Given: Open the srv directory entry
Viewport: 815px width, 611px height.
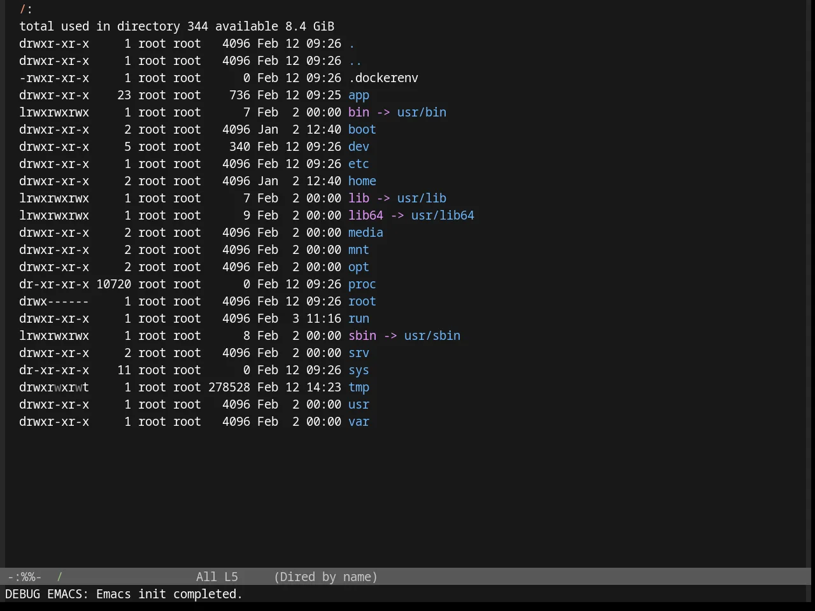Looking at the screenshot, I should (x=358, y=353).
